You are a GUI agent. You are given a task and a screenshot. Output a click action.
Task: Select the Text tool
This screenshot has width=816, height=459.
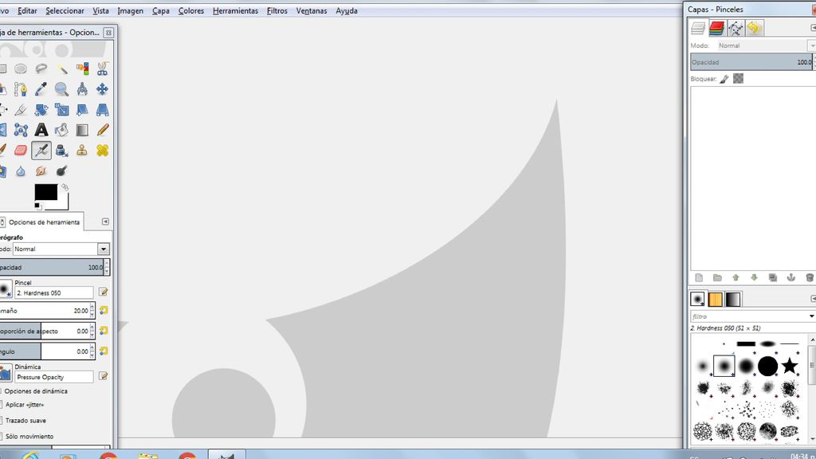click(41, 130)
